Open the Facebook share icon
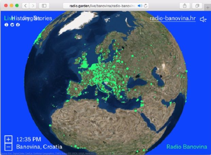The width and height of the screenshot is (211, 155). pyautogui.click(x=18, y=25)
